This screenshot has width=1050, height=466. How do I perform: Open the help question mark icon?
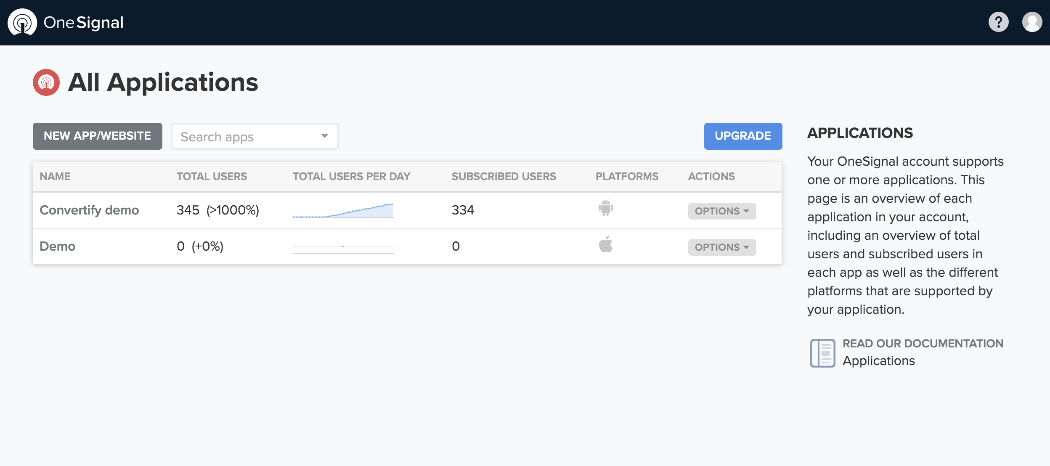tap(998, 22)
